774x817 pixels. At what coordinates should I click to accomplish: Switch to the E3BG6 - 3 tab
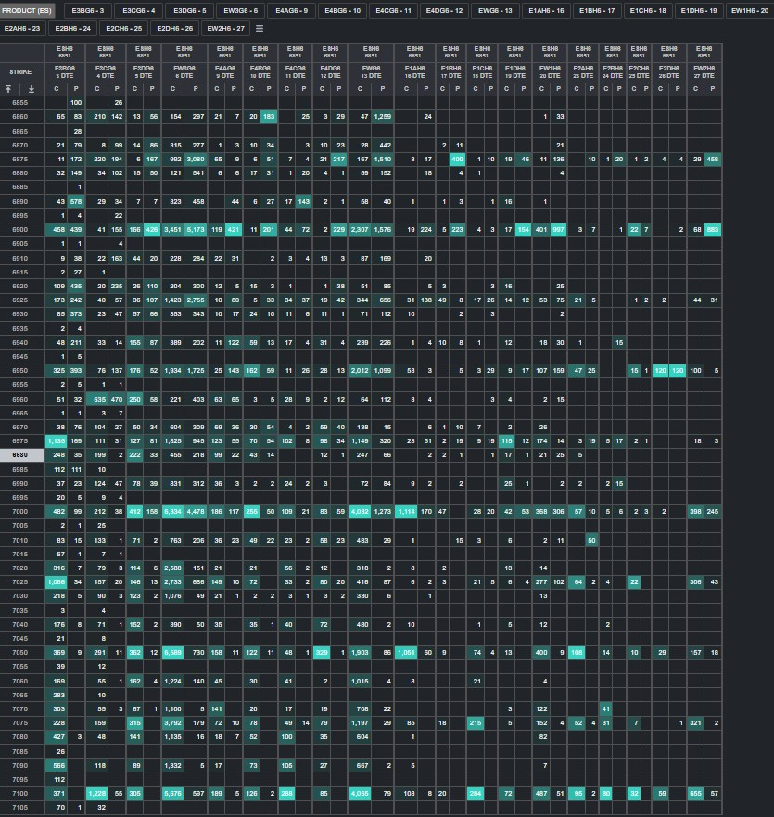[87, 10]
